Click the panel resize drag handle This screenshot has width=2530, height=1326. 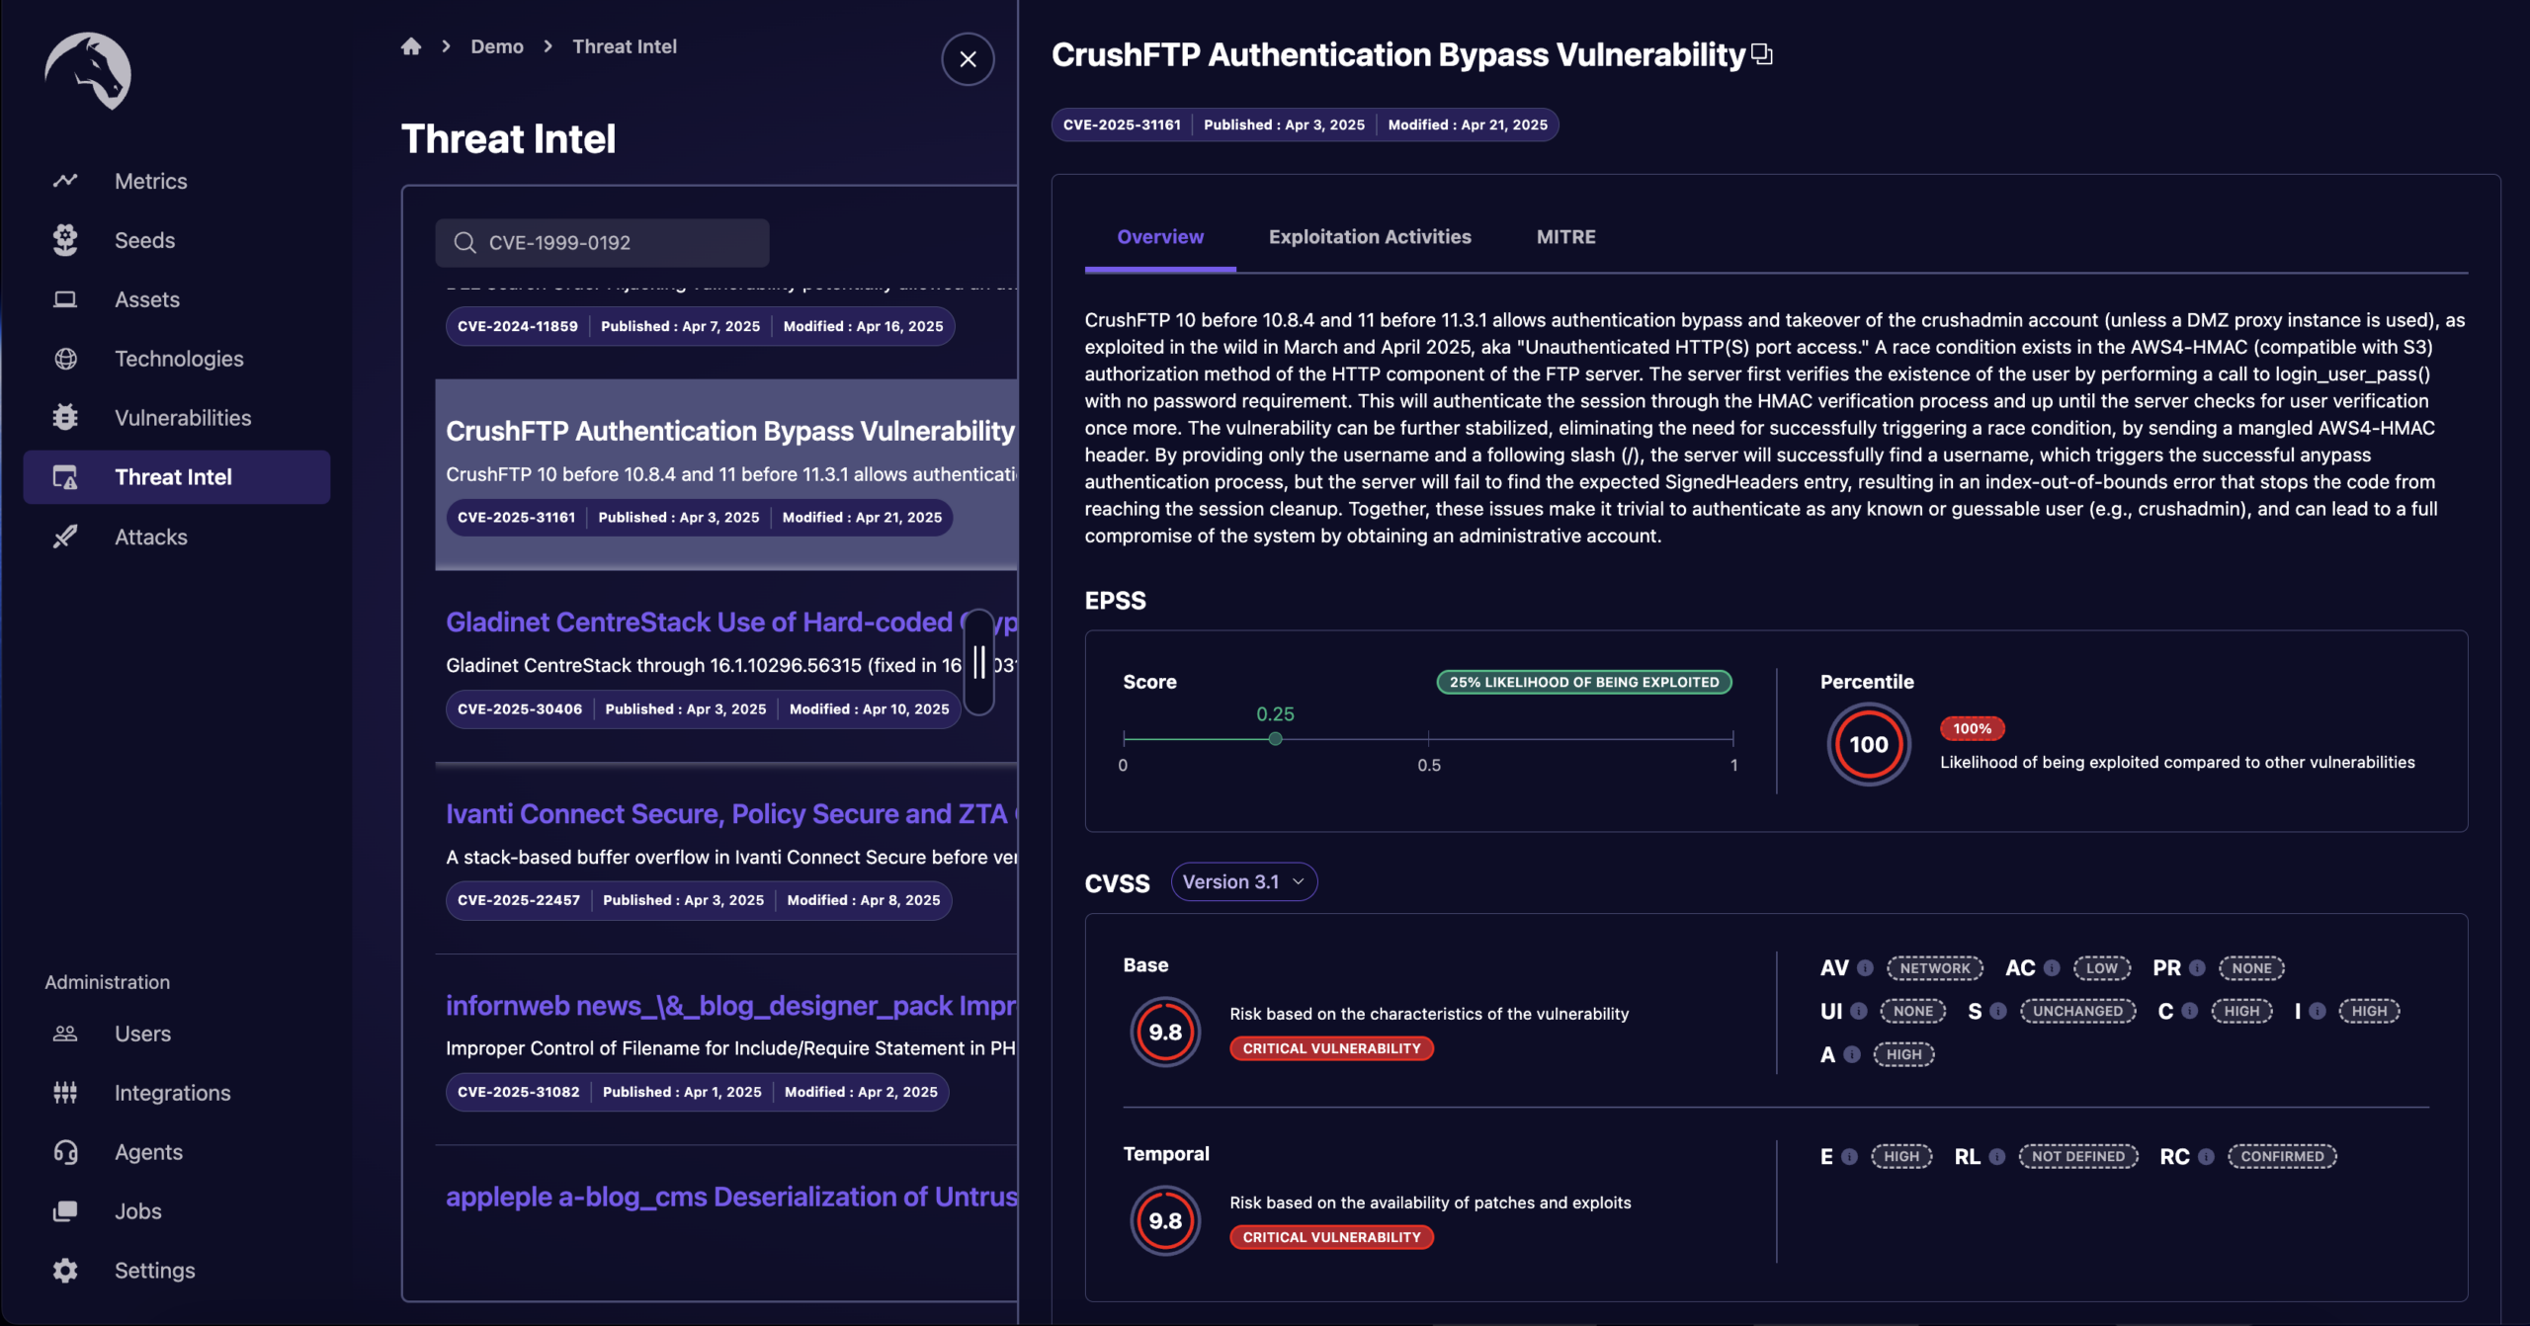(x=978, y=662)
